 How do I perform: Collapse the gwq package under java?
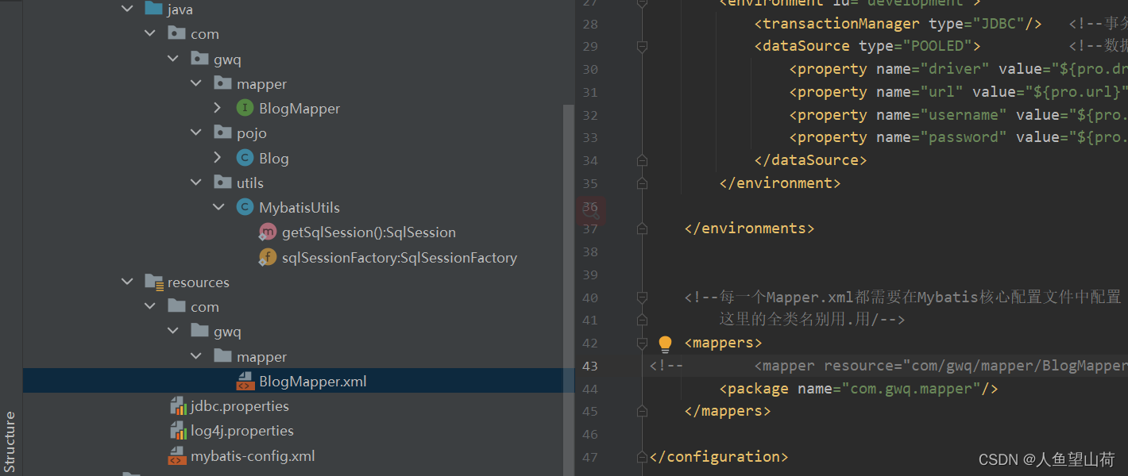[173, 59]
